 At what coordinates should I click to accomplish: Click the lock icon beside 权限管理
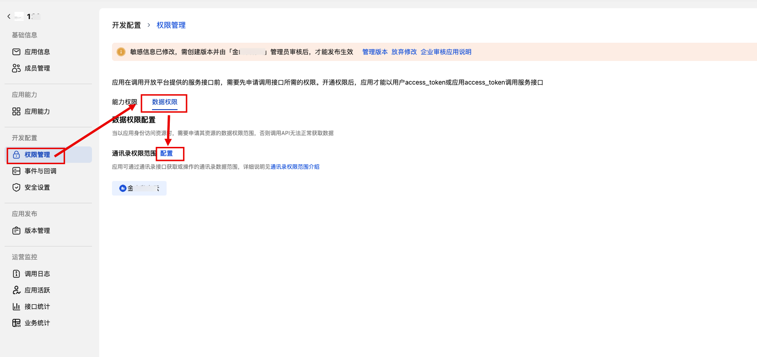click(16, 155)
